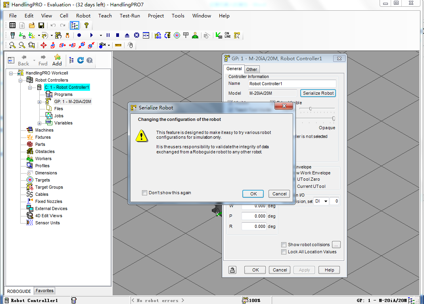Screen dimensions: 424x304
Task: Click the record circle button
Action: [x=79, y=35]
